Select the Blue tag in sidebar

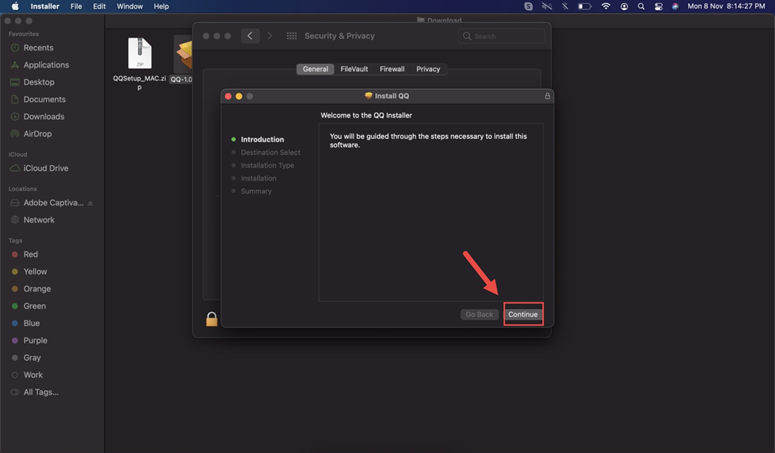[31, 323]
